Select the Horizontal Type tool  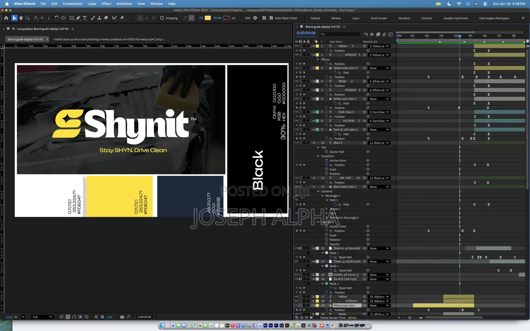[x=85, y=18]
